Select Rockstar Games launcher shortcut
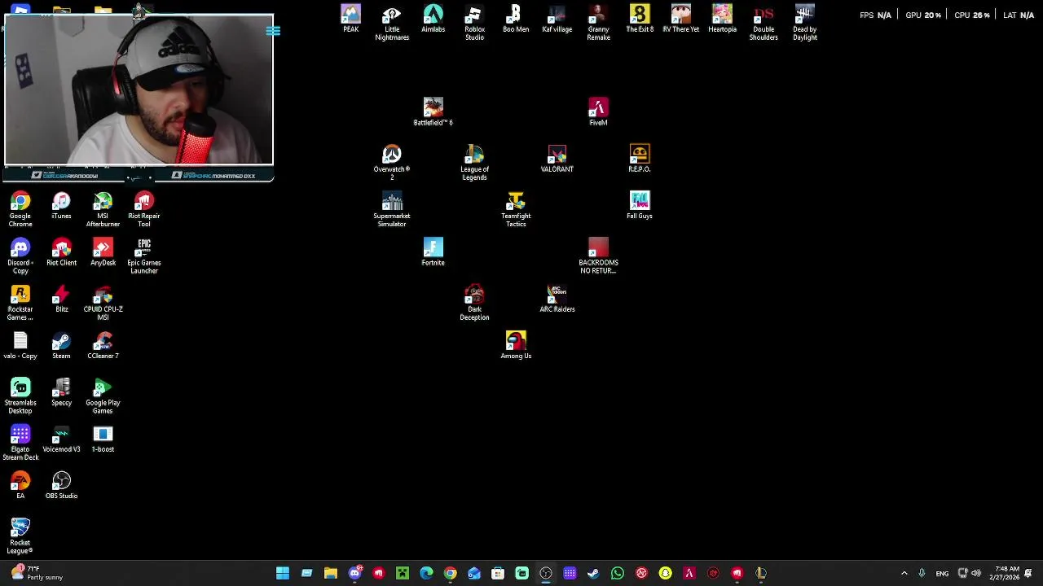Screen dimensions: 1043x586 tap(20, 303)
